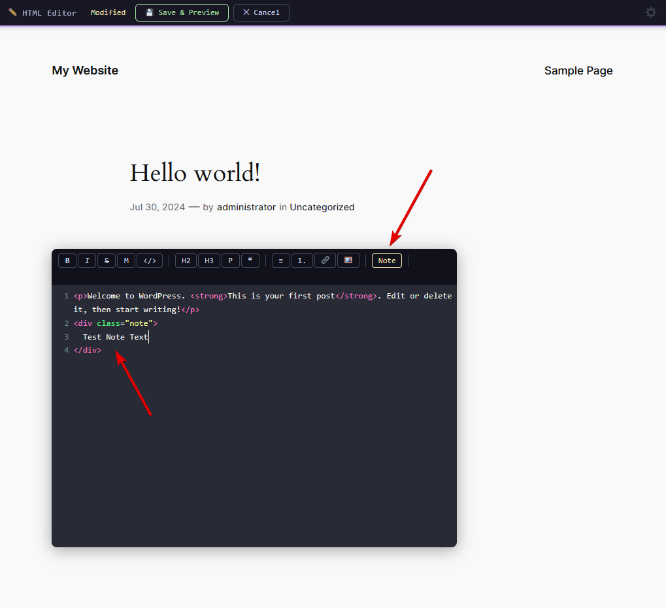Insert a numbered list with the 1. icon

coord(301,260)
